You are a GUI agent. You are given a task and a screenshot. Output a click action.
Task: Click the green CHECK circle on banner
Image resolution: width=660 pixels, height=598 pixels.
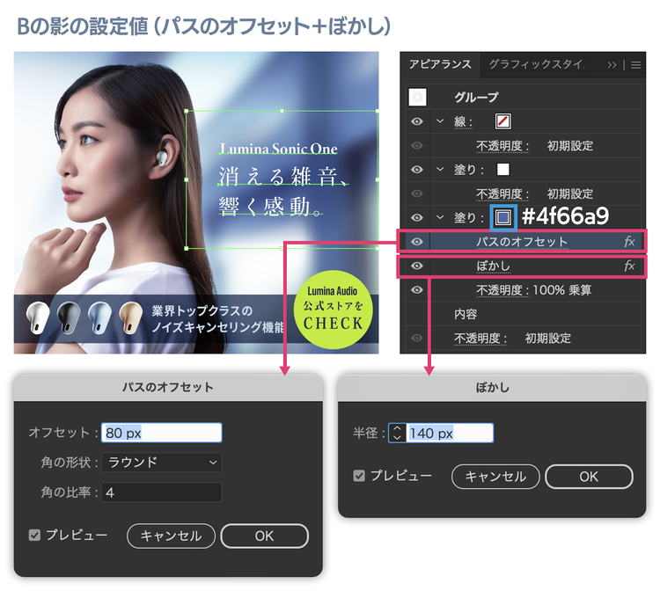pyautogui.click(x=333, y=310)
